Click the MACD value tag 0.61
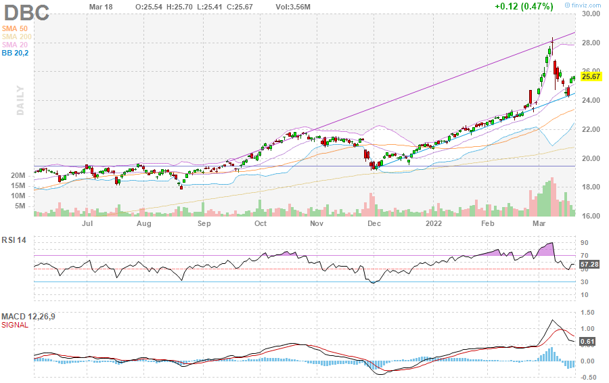The width and height of the screenshot is (609, 383). [x=587, y=342]
